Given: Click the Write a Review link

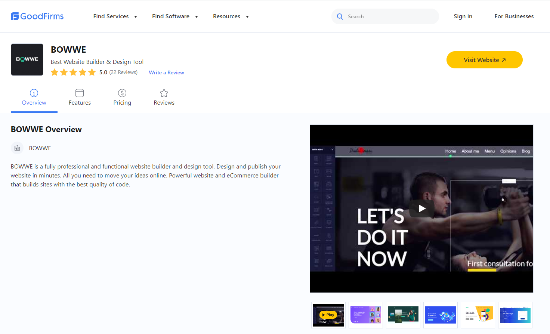Looking at the screenshot, I should pyautogui.click(x=167, y=72).
